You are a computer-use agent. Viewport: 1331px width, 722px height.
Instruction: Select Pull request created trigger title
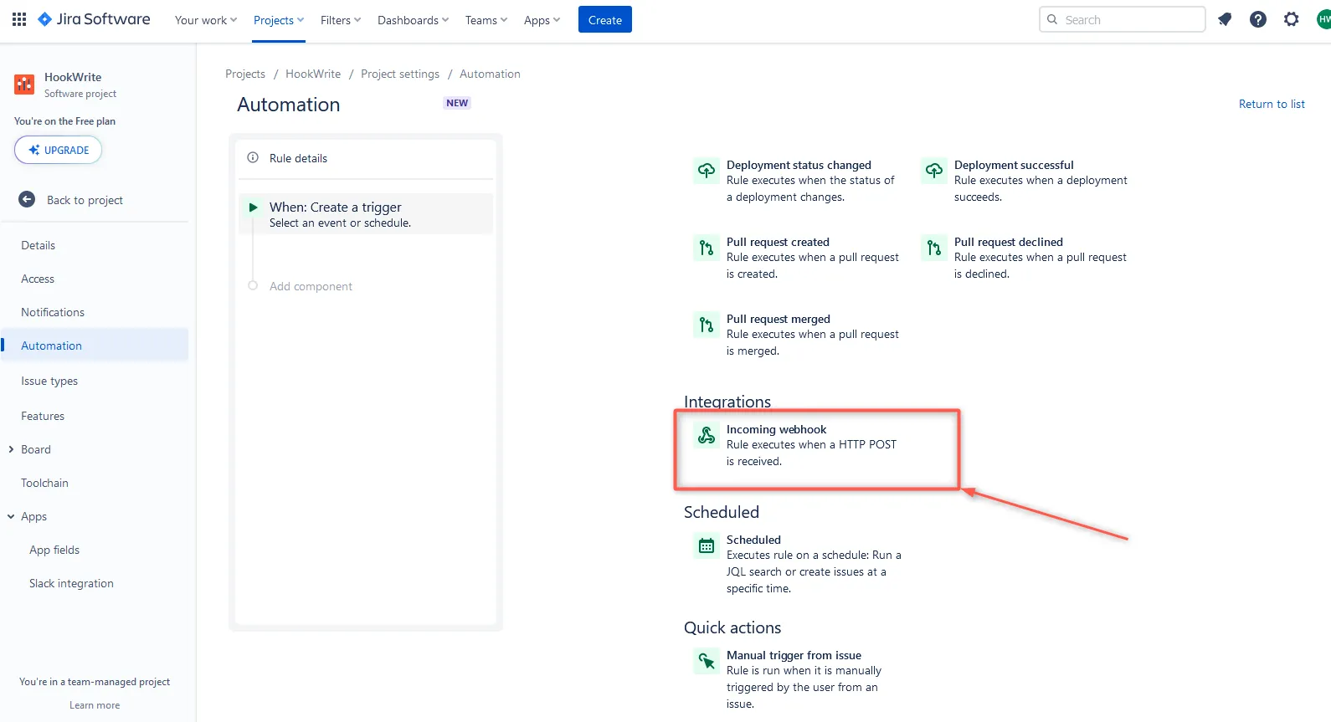[778, 242]
